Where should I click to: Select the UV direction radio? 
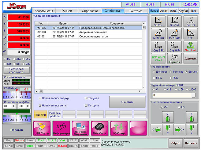(x=179, y=107)
